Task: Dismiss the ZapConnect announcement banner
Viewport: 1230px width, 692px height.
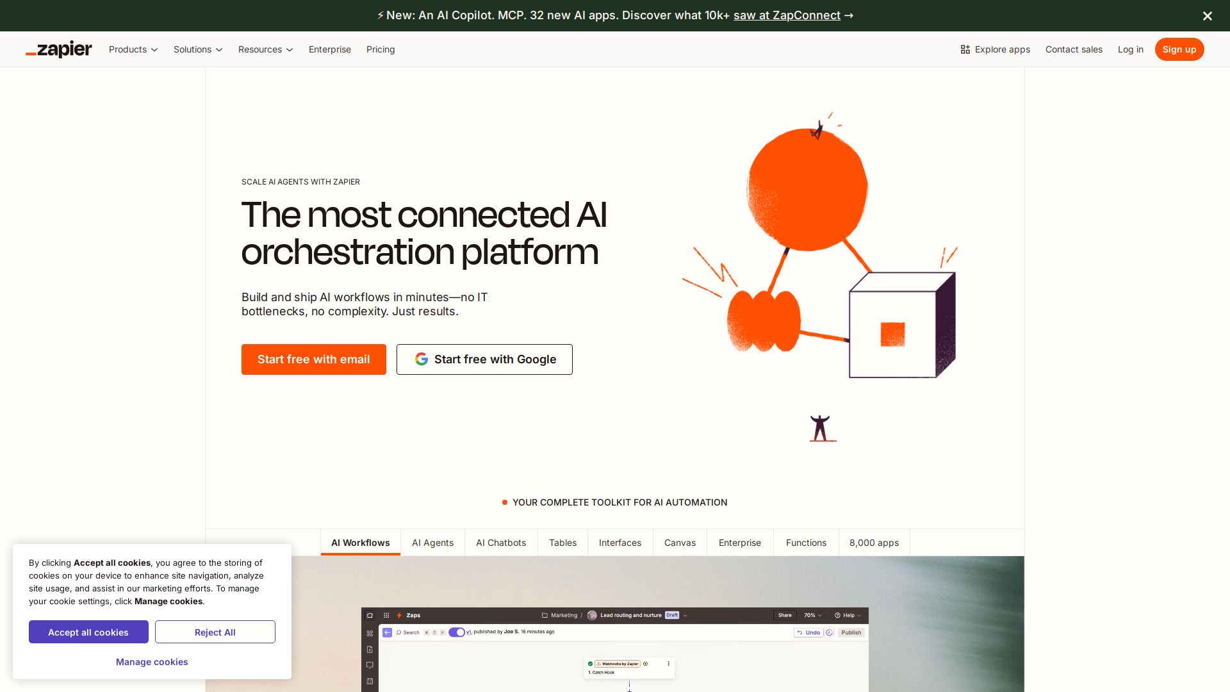Action: (1208, 15)
